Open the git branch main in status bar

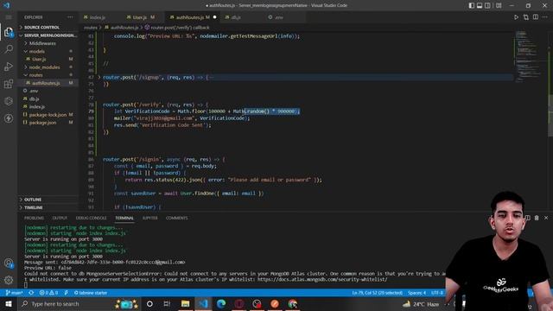[x=14, y=293]
